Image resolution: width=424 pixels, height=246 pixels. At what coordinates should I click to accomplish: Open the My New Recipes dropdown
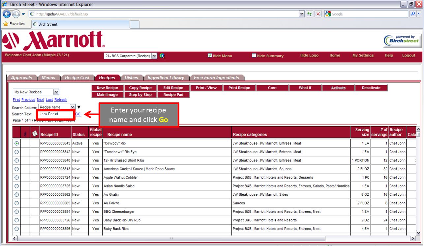tap(36, 92)
